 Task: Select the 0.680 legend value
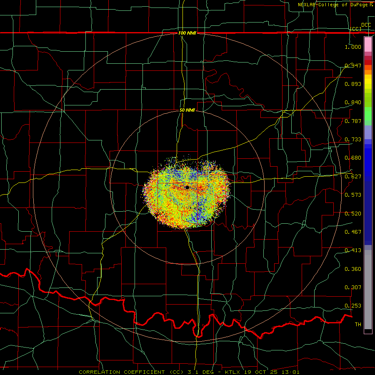(353, 158)
